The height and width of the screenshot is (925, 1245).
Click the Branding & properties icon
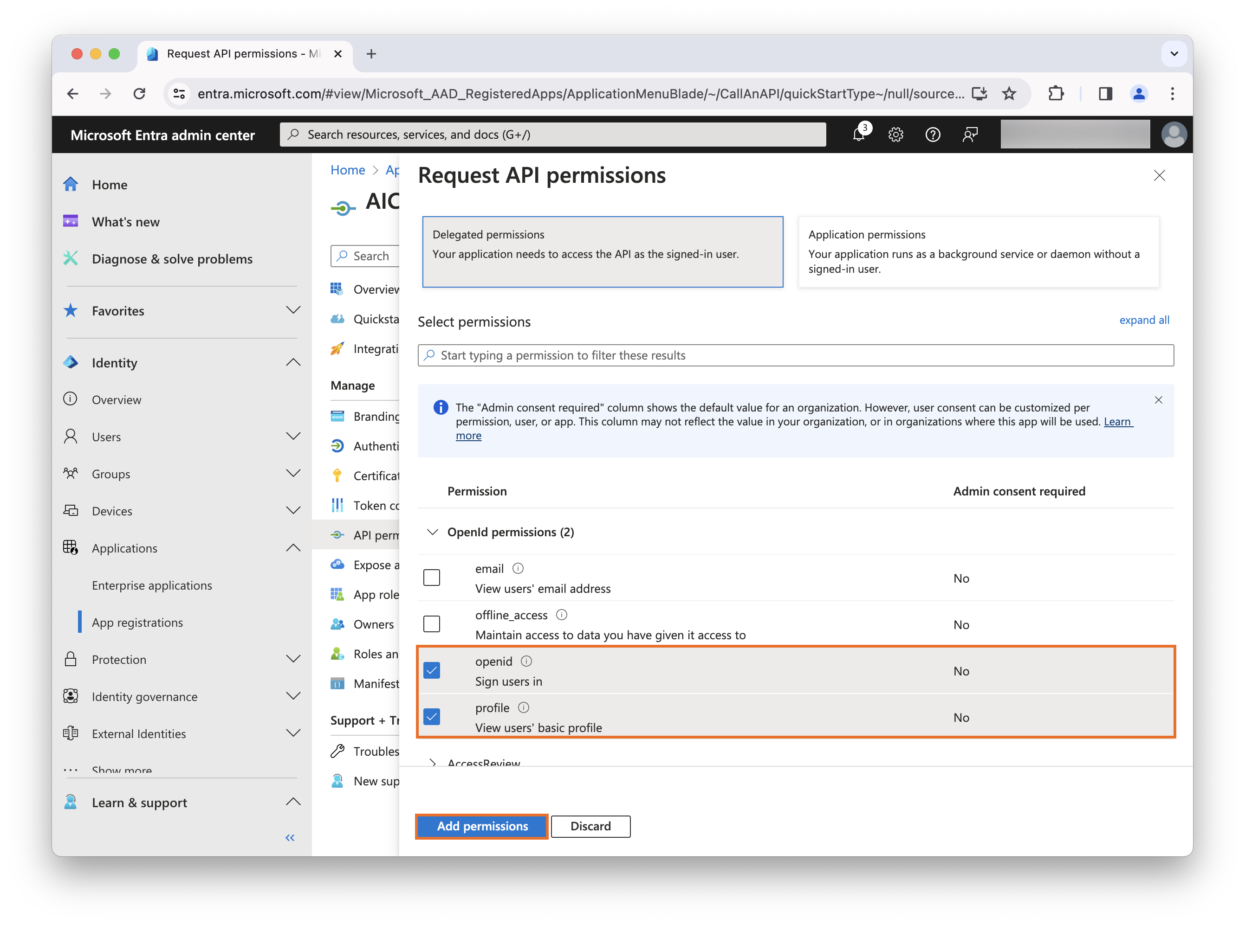point(338,416)
